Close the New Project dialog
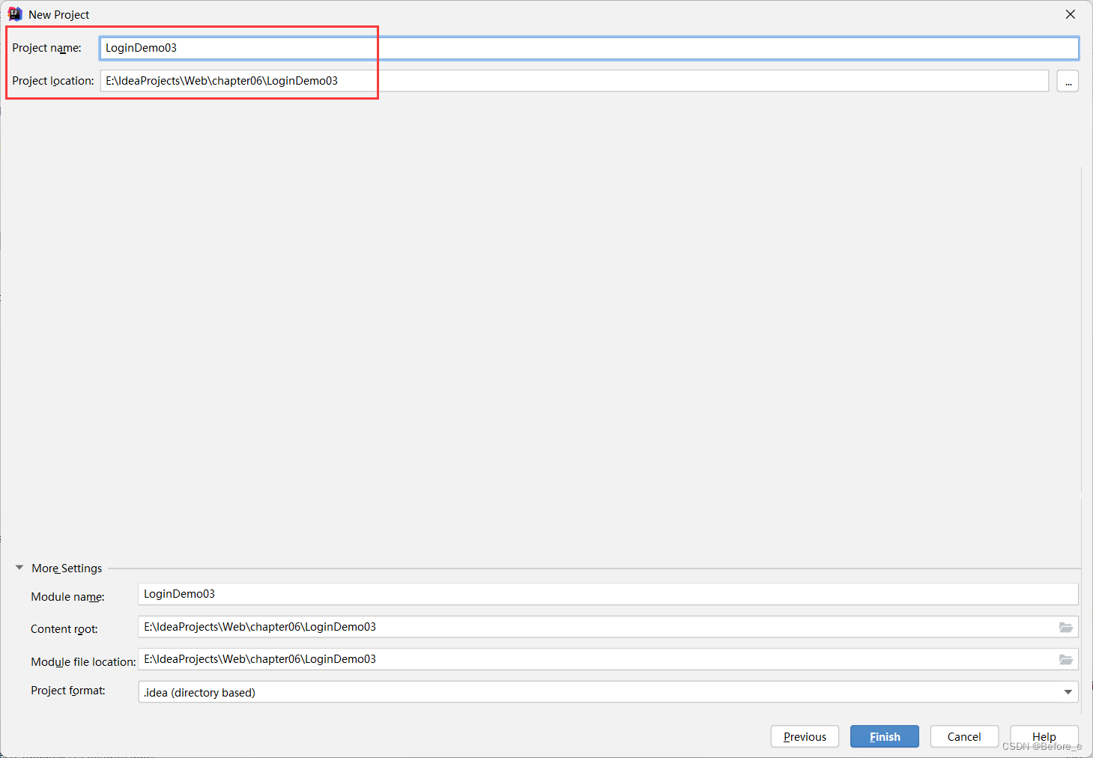Image resolution: width=1093 pixels, height=758 pixels. [x=1070, y=13]
